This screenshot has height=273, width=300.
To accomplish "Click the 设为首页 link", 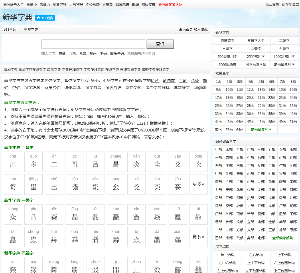I will pos(186,30).
